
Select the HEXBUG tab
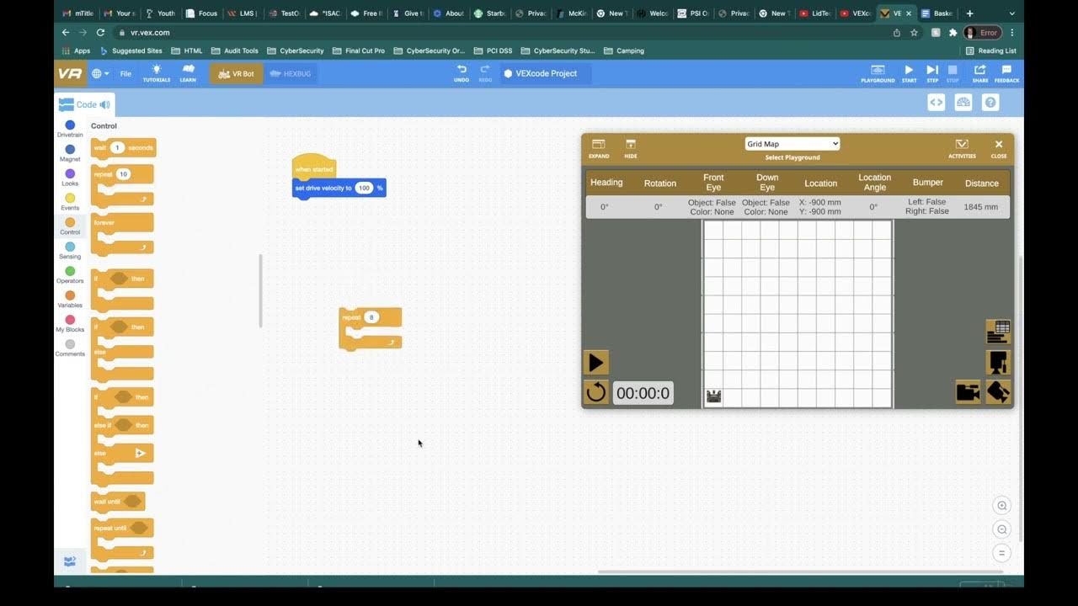[x=291, y=73]
